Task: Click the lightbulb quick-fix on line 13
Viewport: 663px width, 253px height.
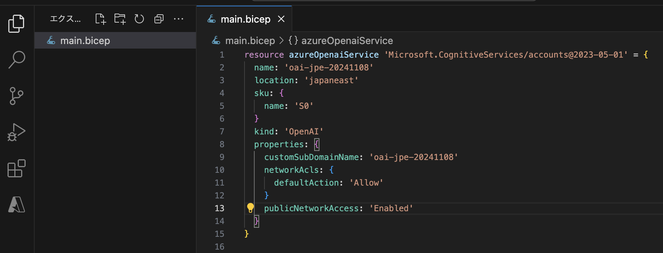Action: click(x=251, y=207)
